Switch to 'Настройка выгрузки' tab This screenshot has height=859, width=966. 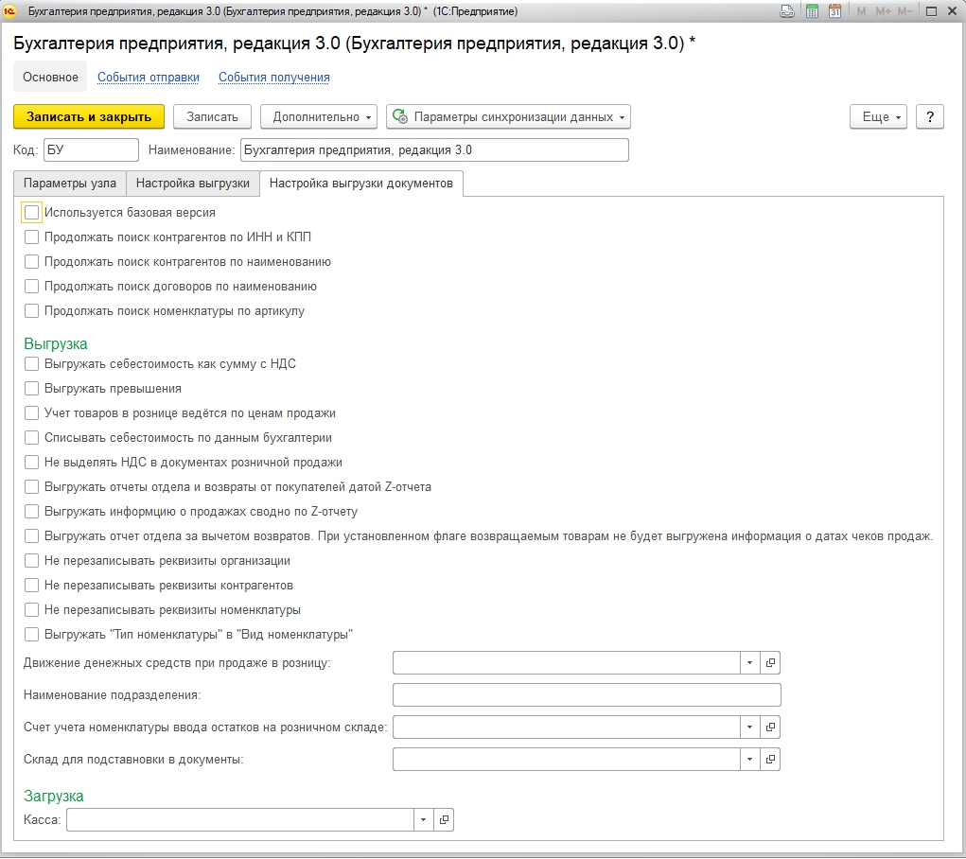click(x=193, y=184)
